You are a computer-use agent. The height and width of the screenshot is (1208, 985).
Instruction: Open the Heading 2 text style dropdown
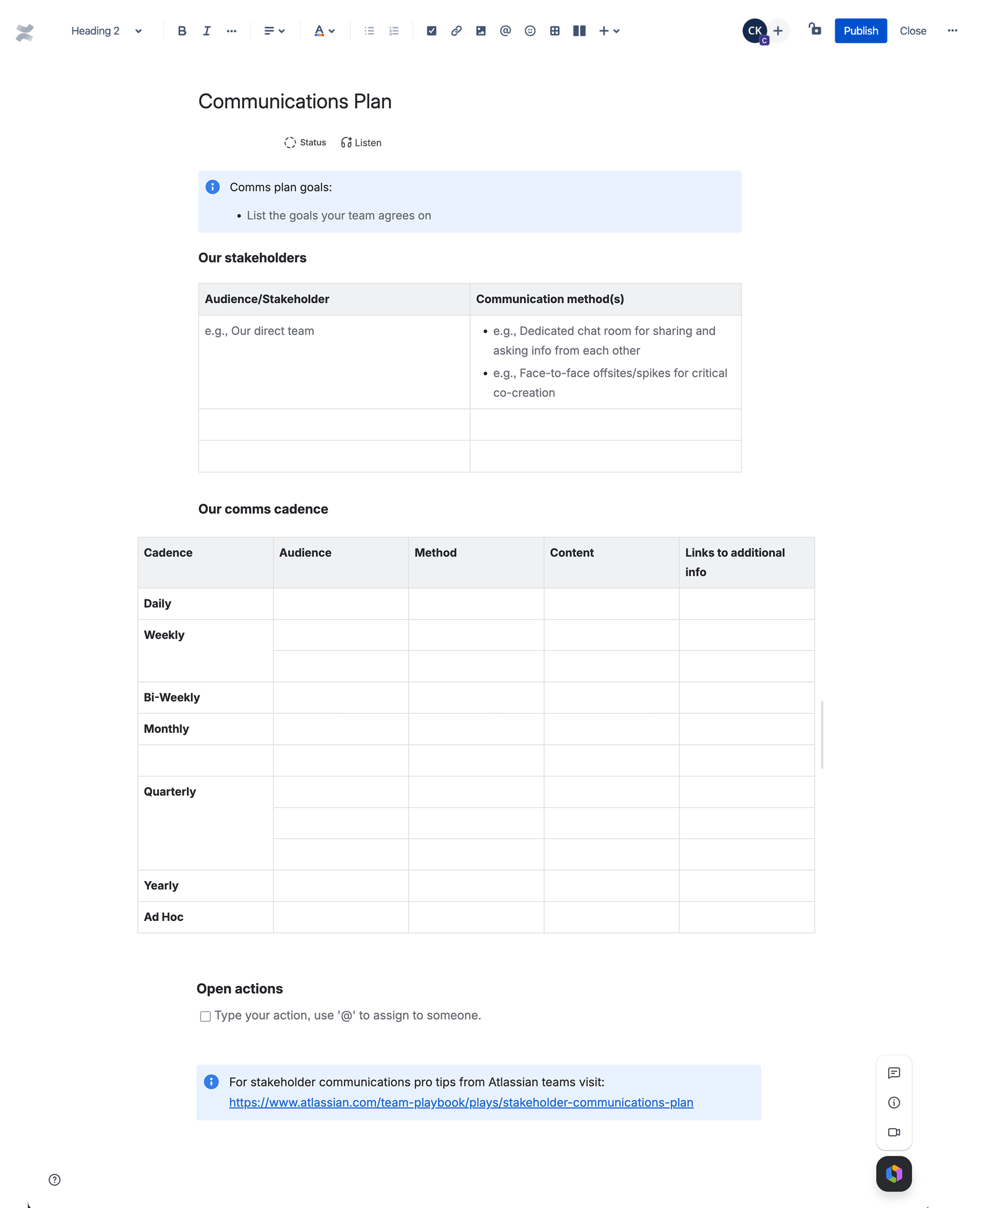pos(106,31)
